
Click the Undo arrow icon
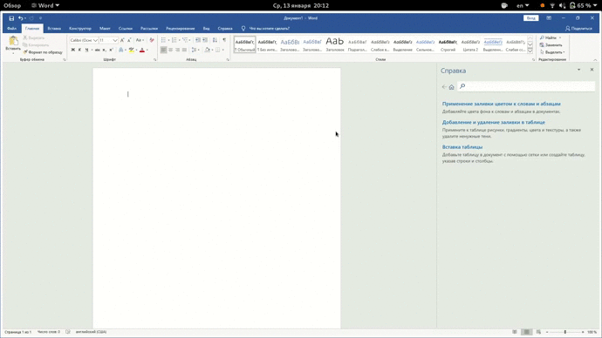[x=20, y=18]
